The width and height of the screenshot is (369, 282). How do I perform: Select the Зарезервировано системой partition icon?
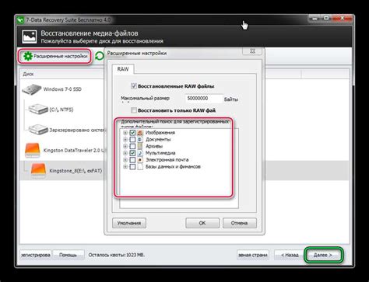(x=38, y=130)
